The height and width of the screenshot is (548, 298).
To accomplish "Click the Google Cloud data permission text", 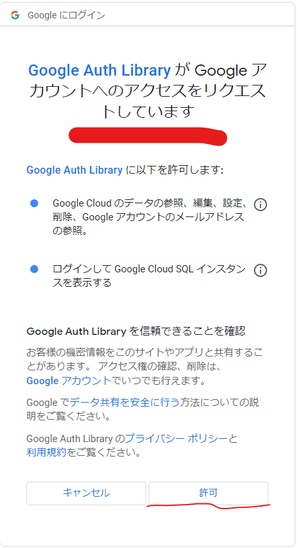I will pyautogui.click(x=150, y=217).
